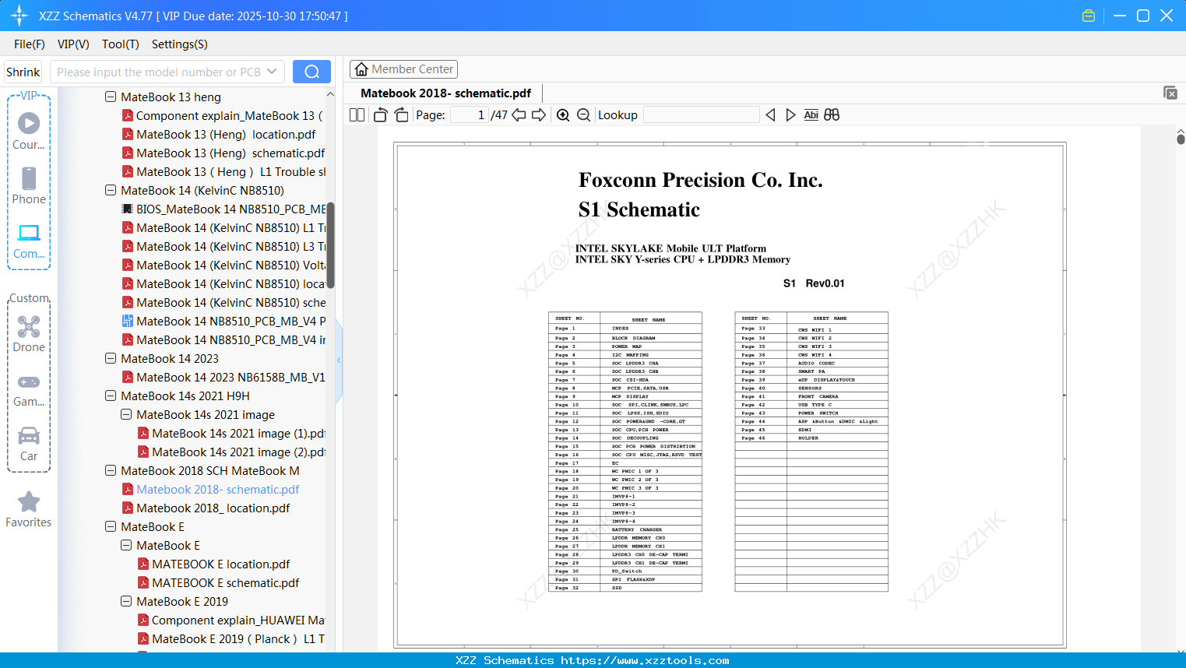Collapse the MateBook 14s 2021 H9H folder
The image size is (1186, 668).
pyautogui.click(x=111, y=396)
